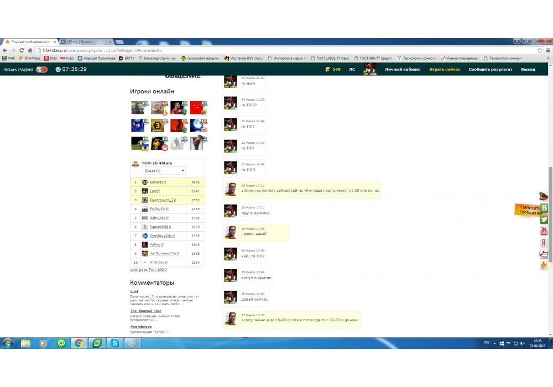The width and height of the screenshot is (553, 387).
Task: Open the Chrome hamburger menu
Action: pos(547,50)
